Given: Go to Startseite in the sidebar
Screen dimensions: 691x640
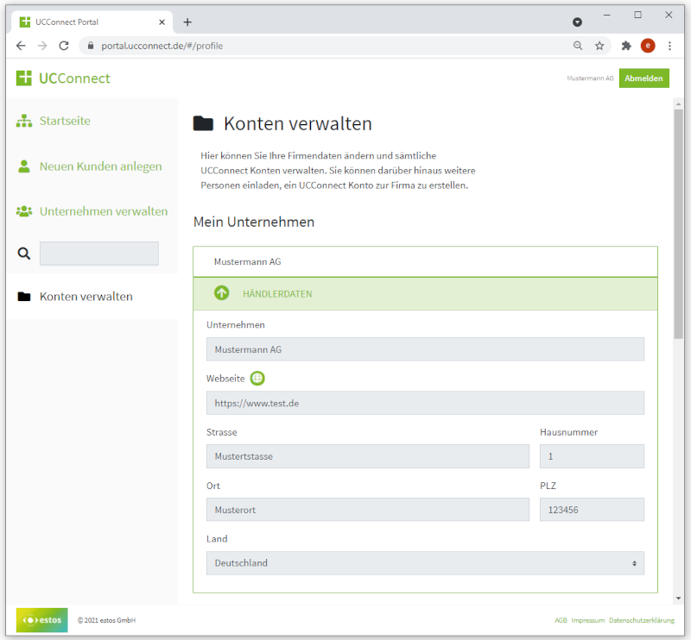Looking at the screenshot, I should point(64,121).
